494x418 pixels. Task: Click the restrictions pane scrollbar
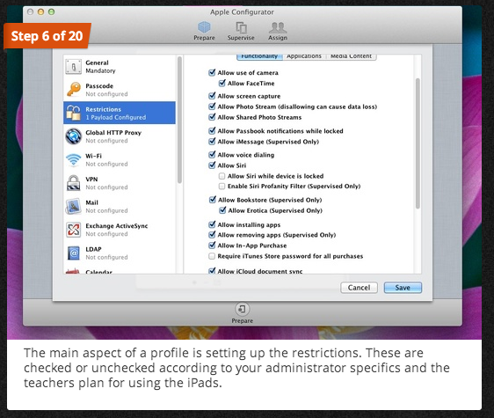[x=418, y=143]
